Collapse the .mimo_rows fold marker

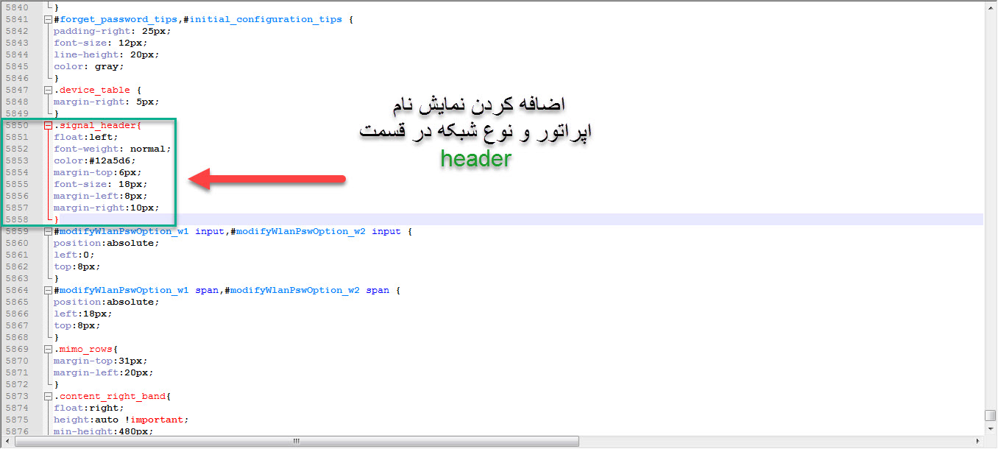[49, 349]
